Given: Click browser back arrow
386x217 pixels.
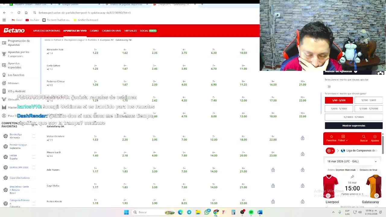Looking at the screenshot, I should tap(4, 13).
